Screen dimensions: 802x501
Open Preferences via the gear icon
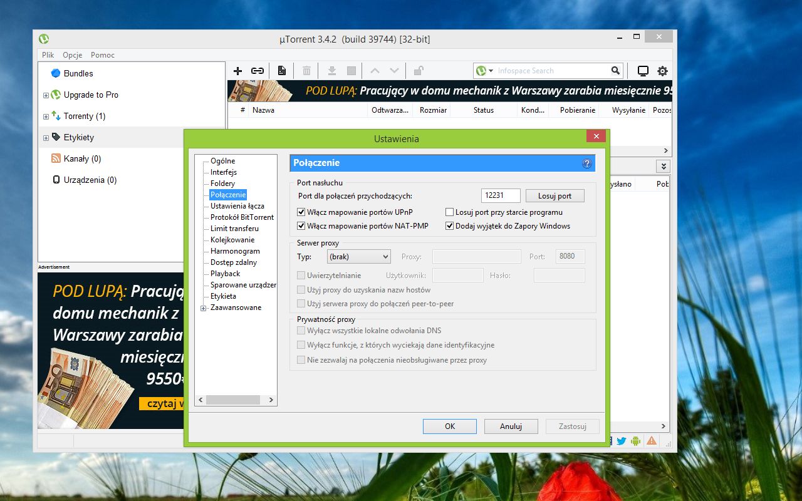pyautogui.click(x=662, y=71)
